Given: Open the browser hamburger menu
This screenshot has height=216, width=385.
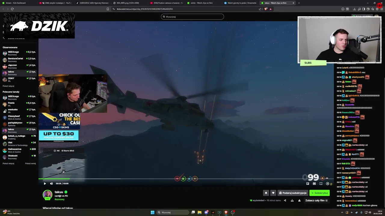Looking at the screenshot, I should [381, 9].
